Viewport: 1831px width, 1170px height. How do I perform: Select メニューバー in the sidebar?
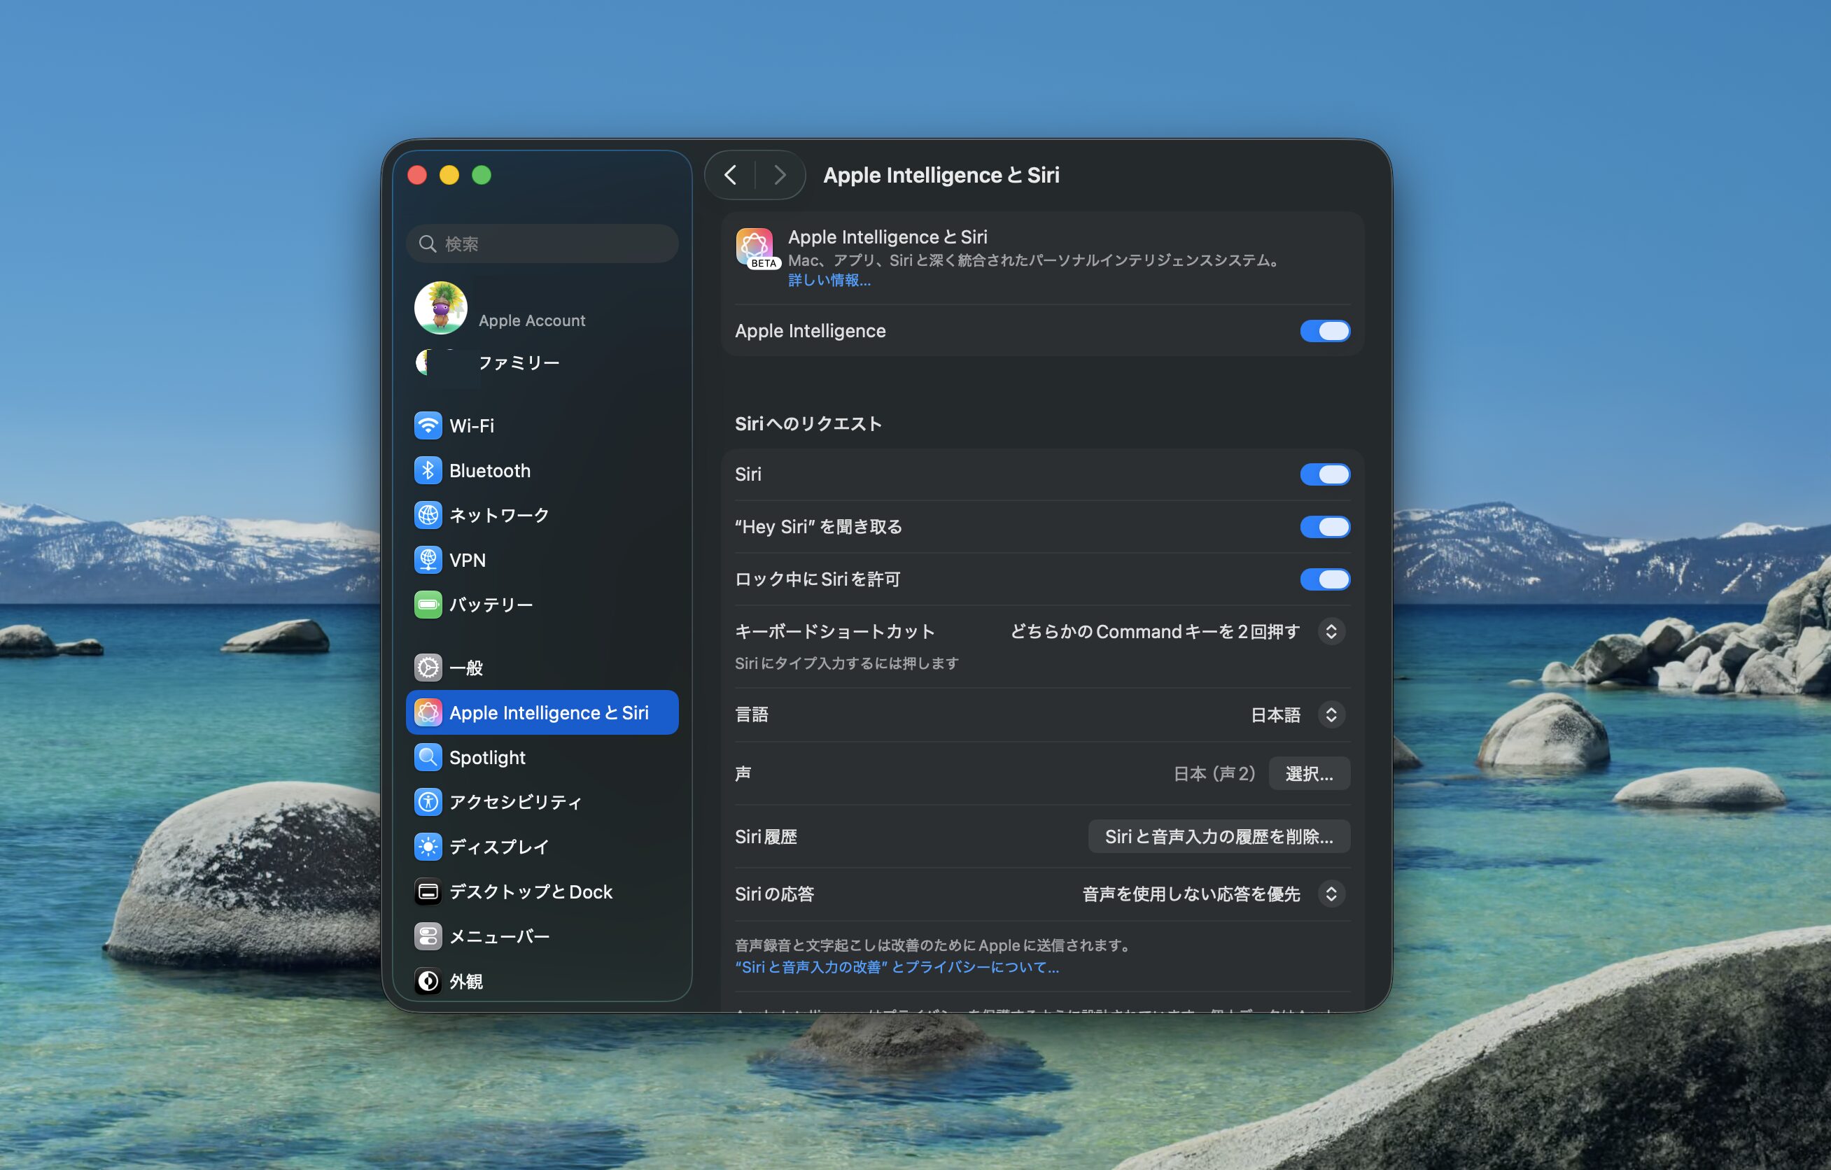(x=542, y=936)
